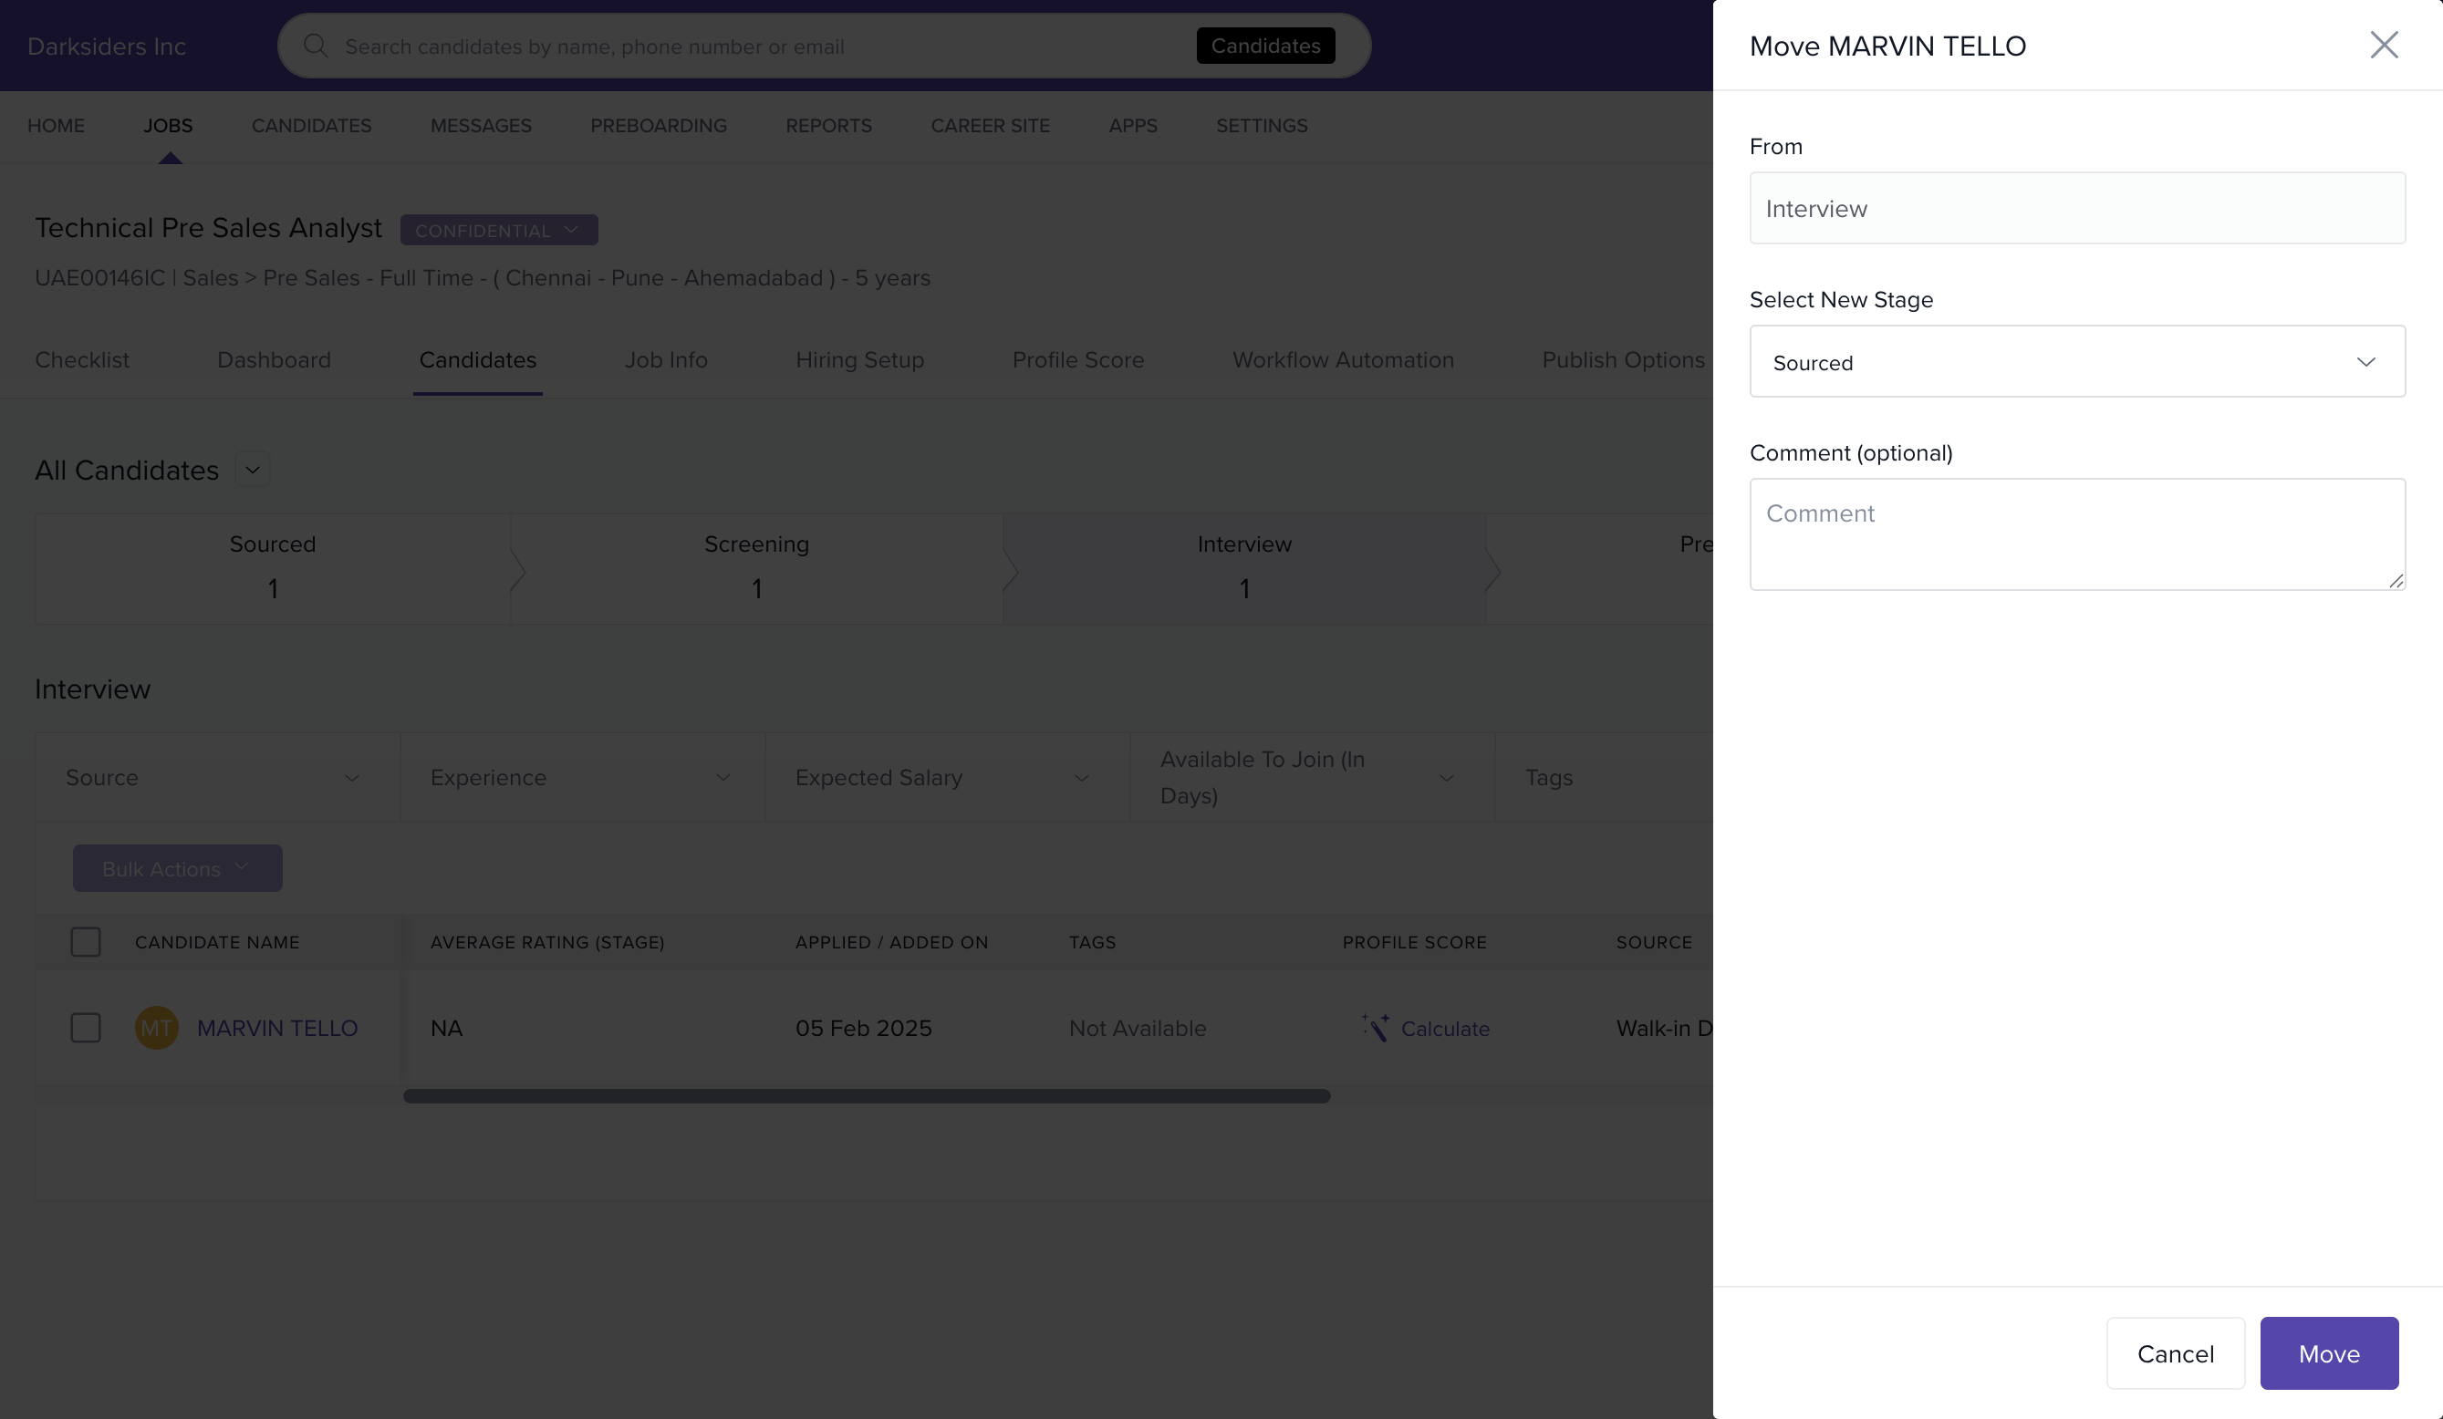2443x1419 pixels.
Task: Close the Move MARVIN TELLO panel
Action: (2383, 45)
